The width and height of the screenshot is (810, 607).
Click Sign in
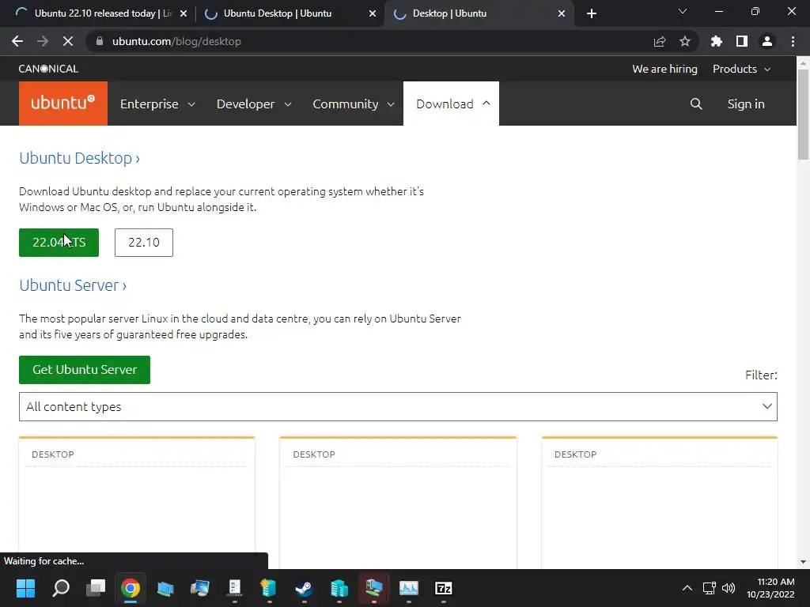pos(745,104)
